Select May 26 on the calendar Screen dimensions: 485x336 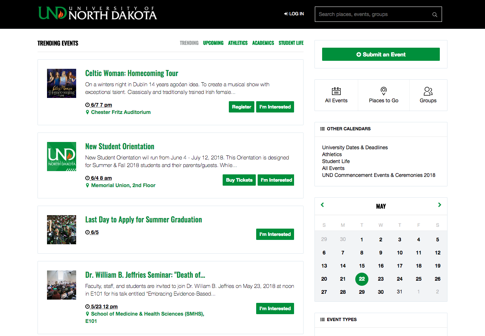438,279
